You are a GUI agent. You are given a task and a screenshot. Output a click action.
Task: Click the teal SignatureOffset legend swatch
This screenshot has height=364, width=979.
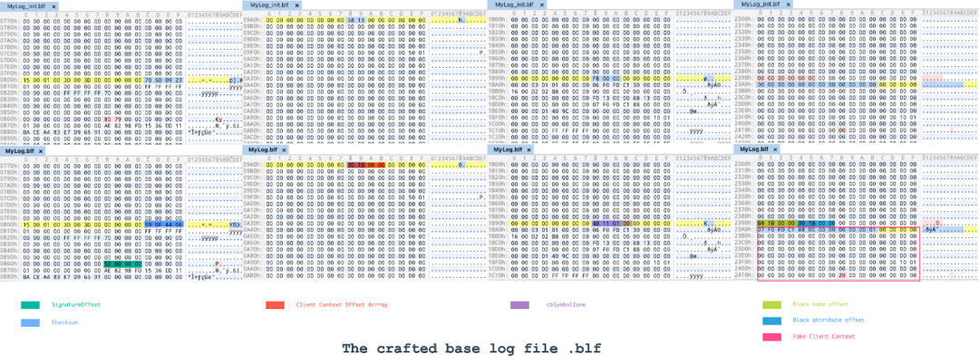(x=31, y=305)
